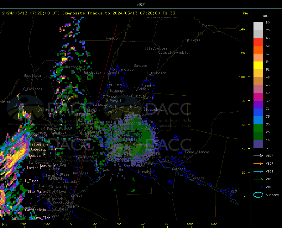Click the Lorine_O map label

pos(34,168)
